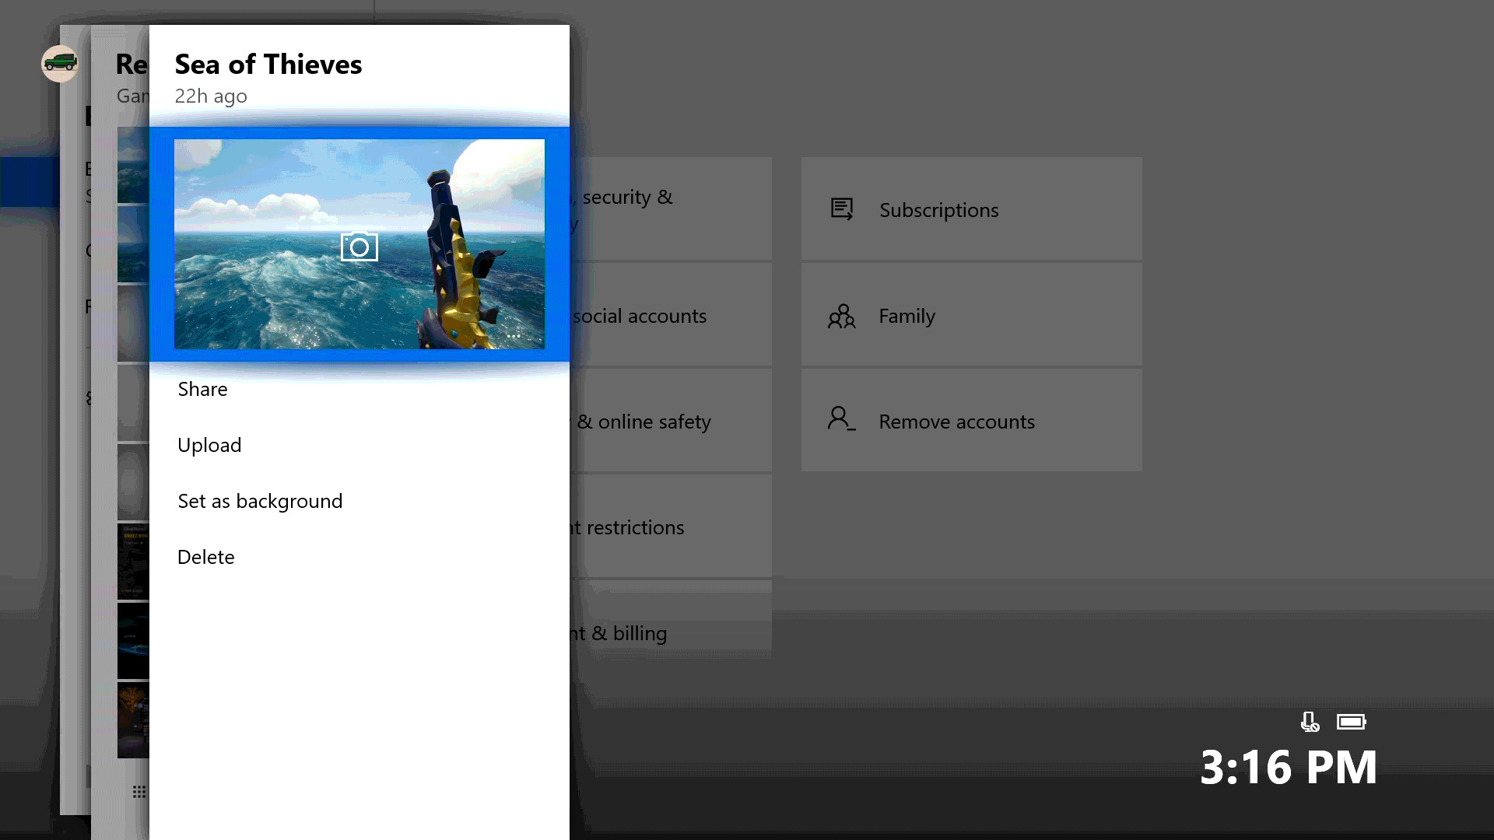Select Delete to remove the screenshot
The height and width of the screenshot is (840, 1494).
point(205,557)
